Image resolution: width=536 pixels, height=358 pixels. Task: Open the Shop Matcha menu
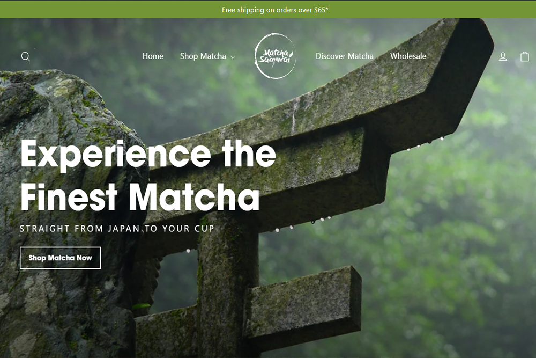pyautogui.click(x=203, y=56)
